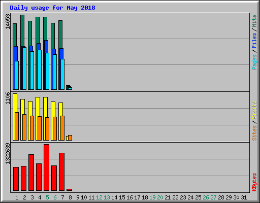This screenshot has width=260, height=203.
Task: Click green day 6 on the x-axis
Action: point(55,197)
